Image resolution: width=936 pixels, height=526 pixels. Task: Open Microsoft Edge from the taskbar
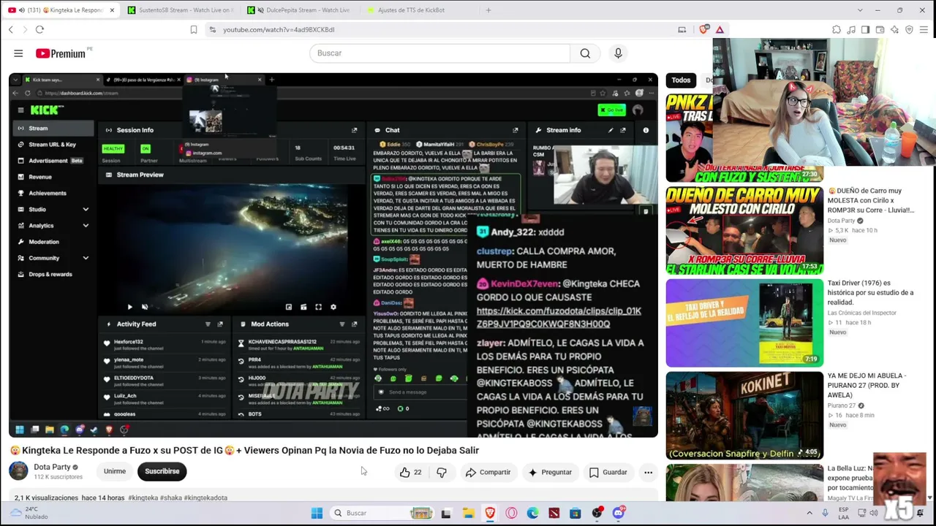[532, 513]
